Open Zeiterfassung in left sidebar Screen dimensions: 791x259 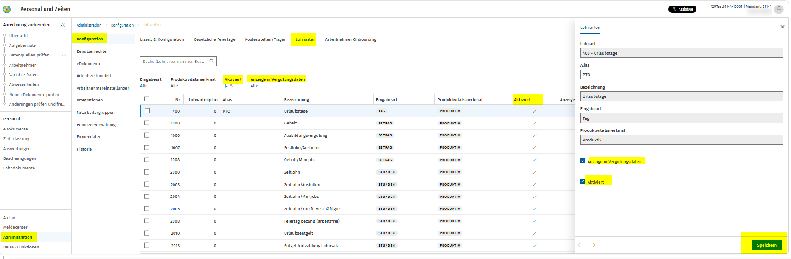coord(16,139)
